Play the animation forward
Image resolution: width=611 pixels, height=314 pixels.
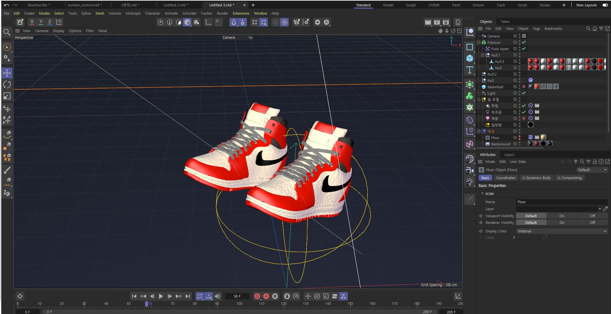coord(161,296)
